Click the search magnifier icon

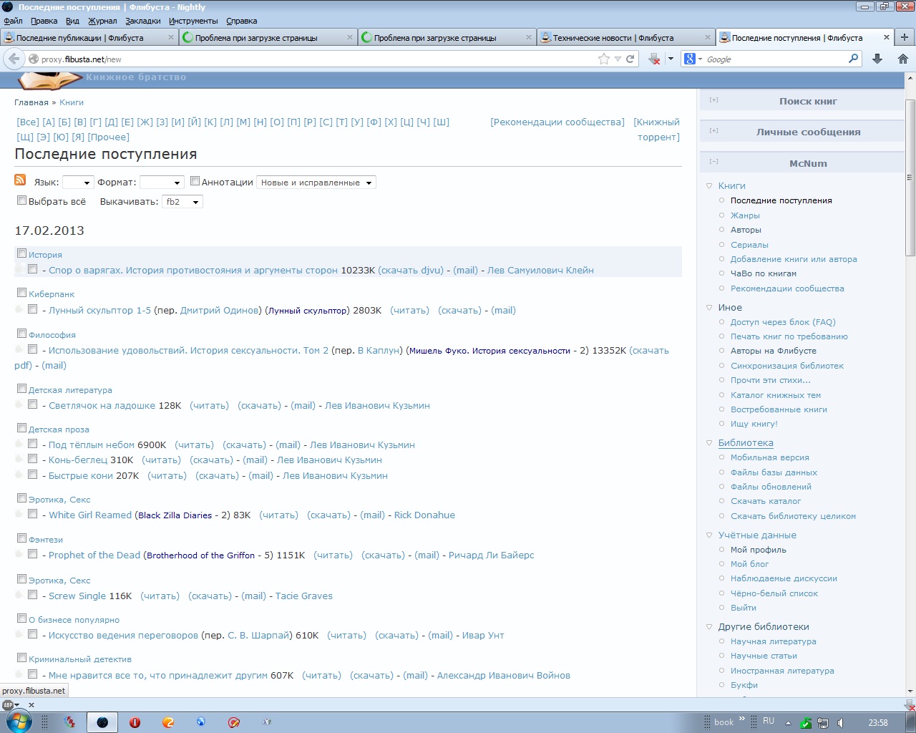(x=853, y=59)
